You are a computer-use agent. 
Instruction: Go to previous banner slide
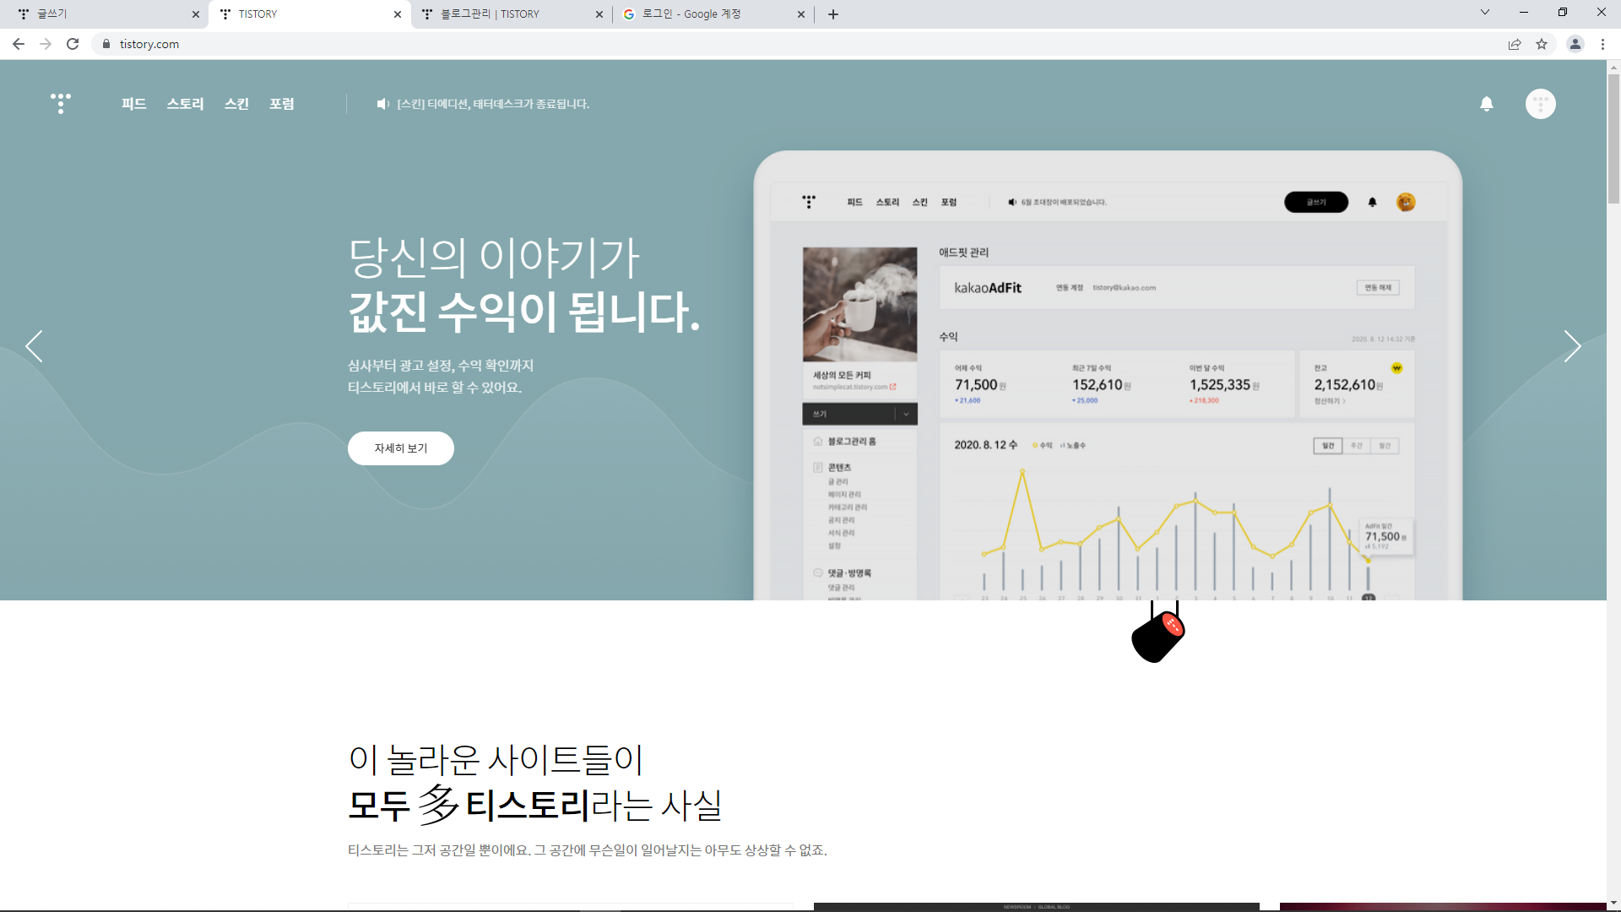pyautogui.click(x=34, y=346)
